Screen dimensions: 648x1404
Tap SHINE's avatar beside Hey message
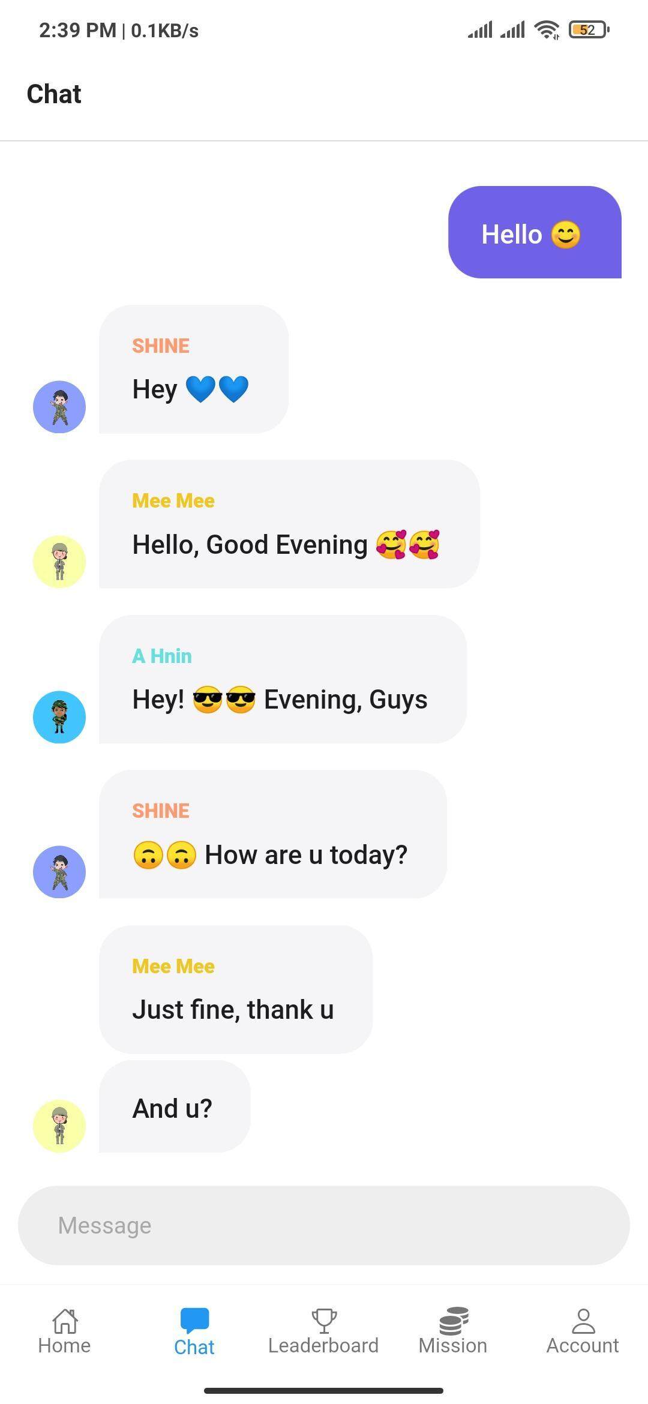tap(59, 407)
